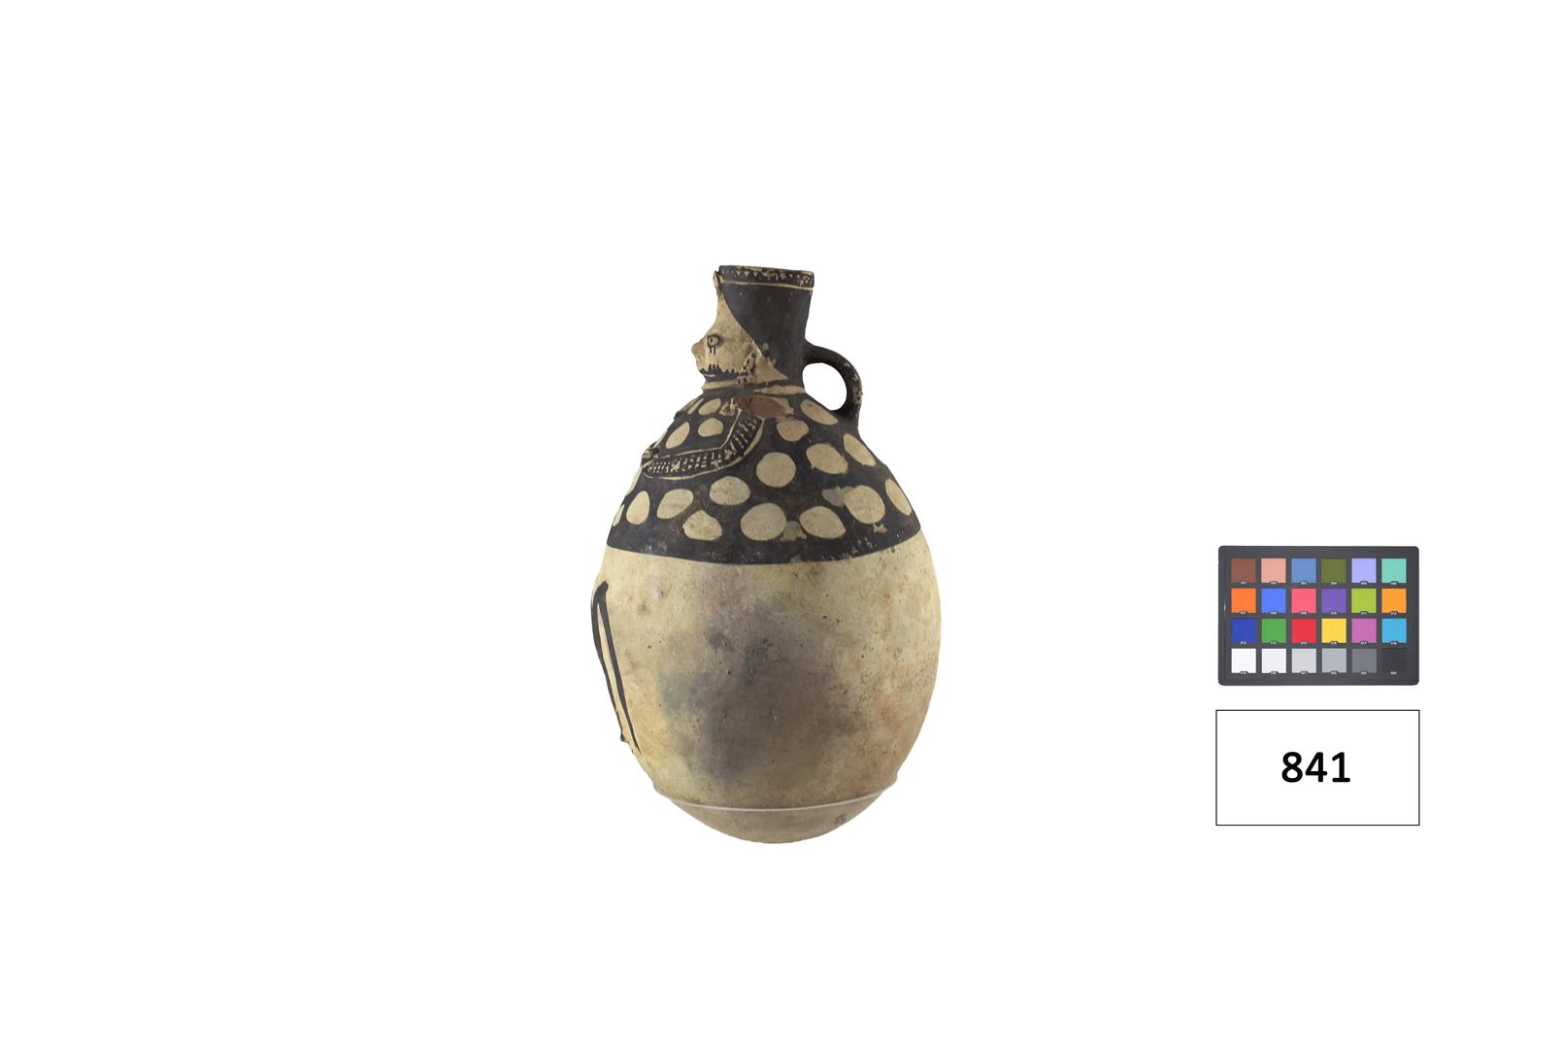Choose the magenta patch on color chart

[x=1364, y=630]
